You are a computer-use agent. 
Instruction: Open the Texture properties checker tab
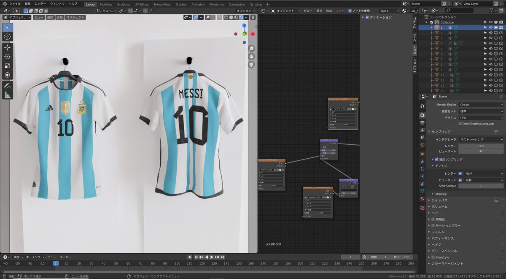click(422, 208)
